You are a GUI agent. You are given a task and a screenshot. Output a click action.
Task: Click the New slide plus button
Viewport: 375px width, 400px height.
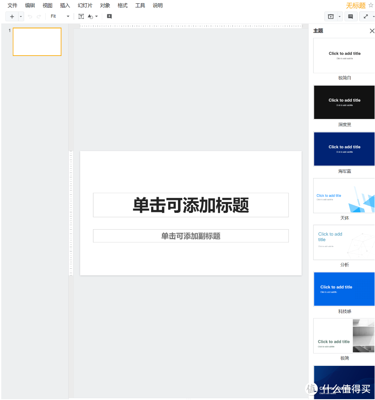(x=12, y=16)
